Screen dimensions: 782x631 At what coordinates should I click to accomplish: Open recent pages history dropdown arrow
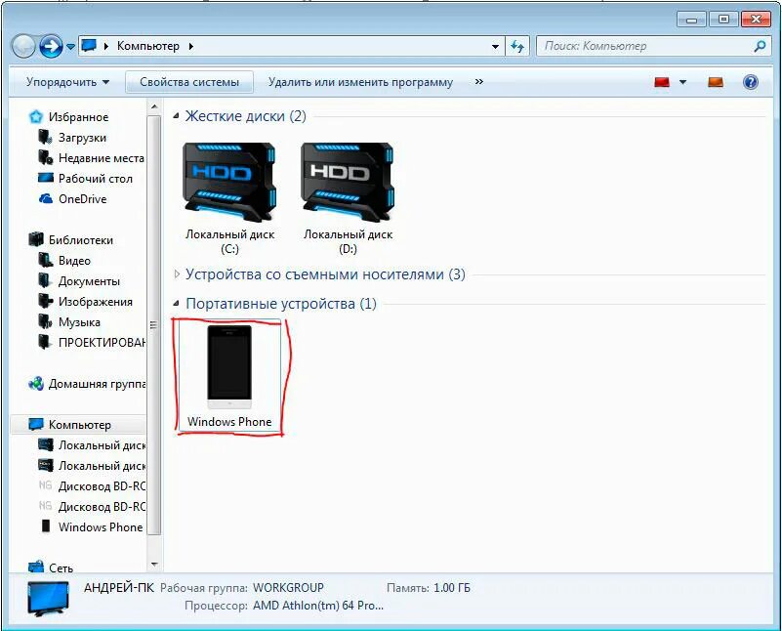pyautogui.click(x=71, y=46)
